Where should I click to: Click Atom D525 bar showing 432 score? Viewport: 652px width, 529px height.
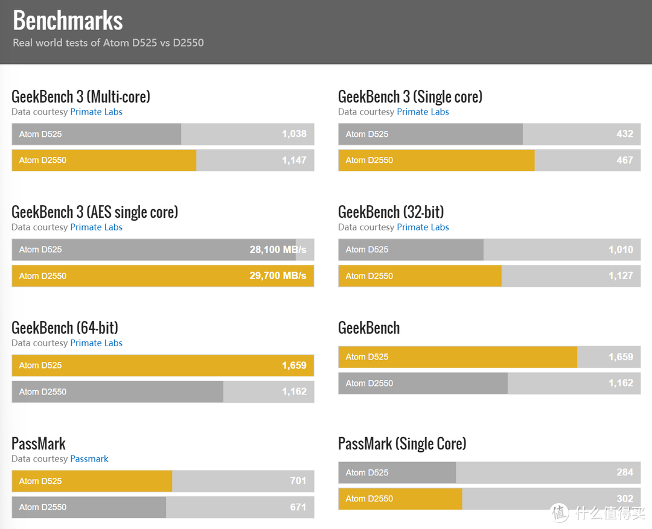point(430,134)
